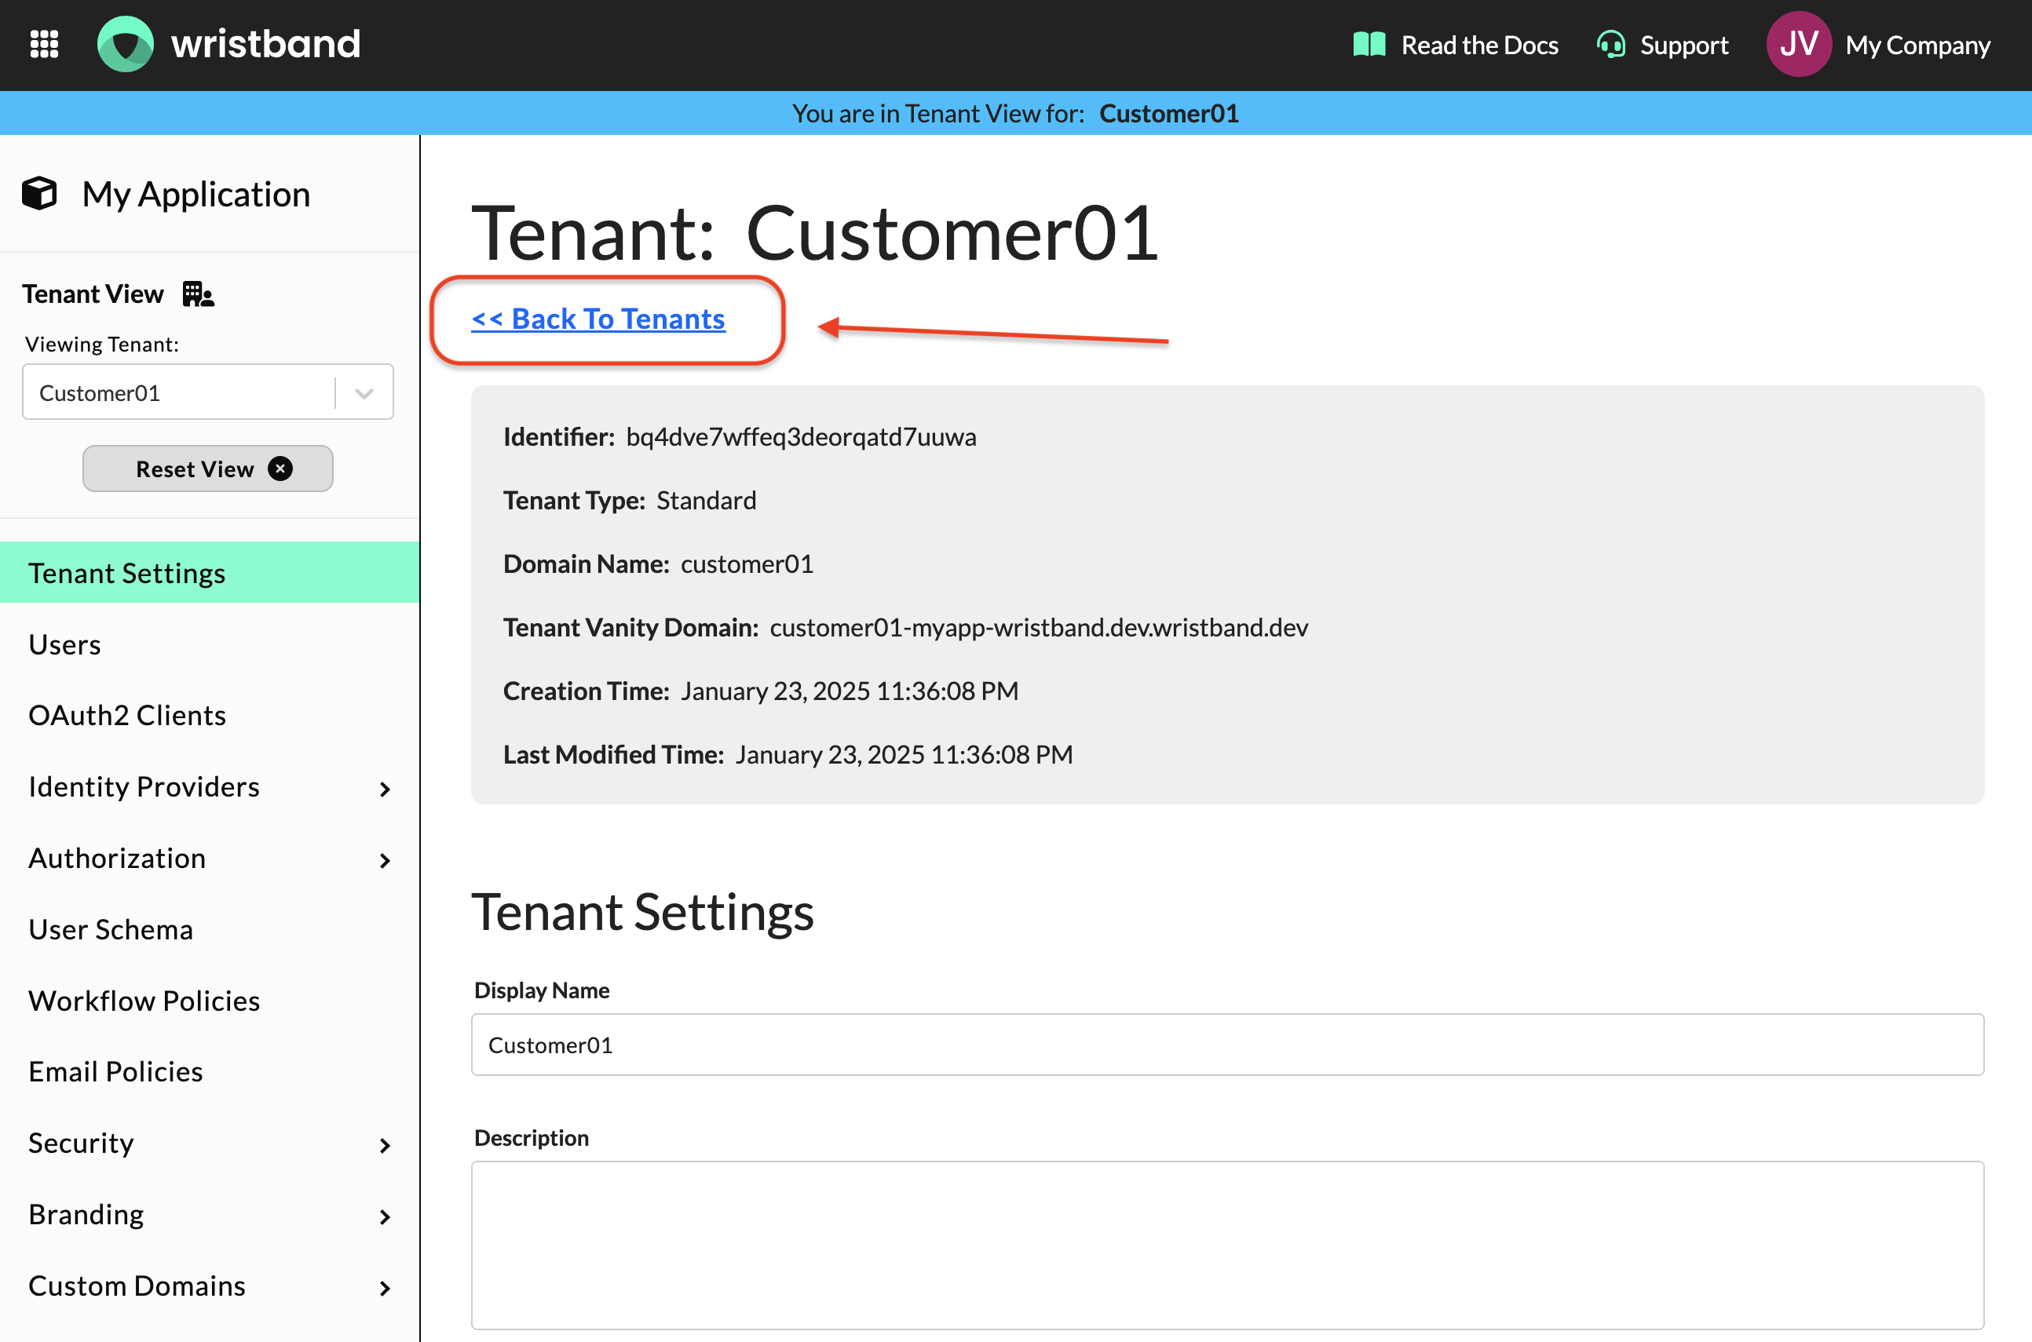Click the Support headset icon
Screen dimensions: 2032x1342
coord(1610,45)
